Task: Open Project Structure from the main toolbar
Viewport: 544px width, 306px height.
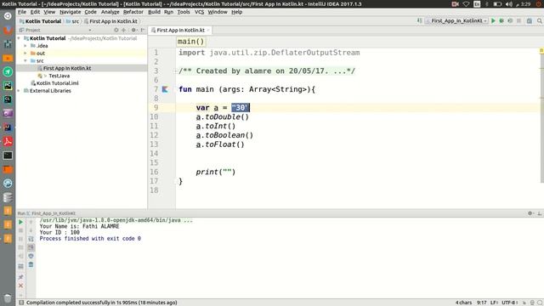Action: click(530, 20)
